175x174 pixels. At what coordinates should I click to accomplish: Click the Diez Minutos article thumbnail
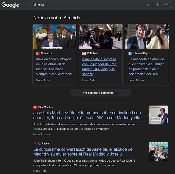pos(159,115)
